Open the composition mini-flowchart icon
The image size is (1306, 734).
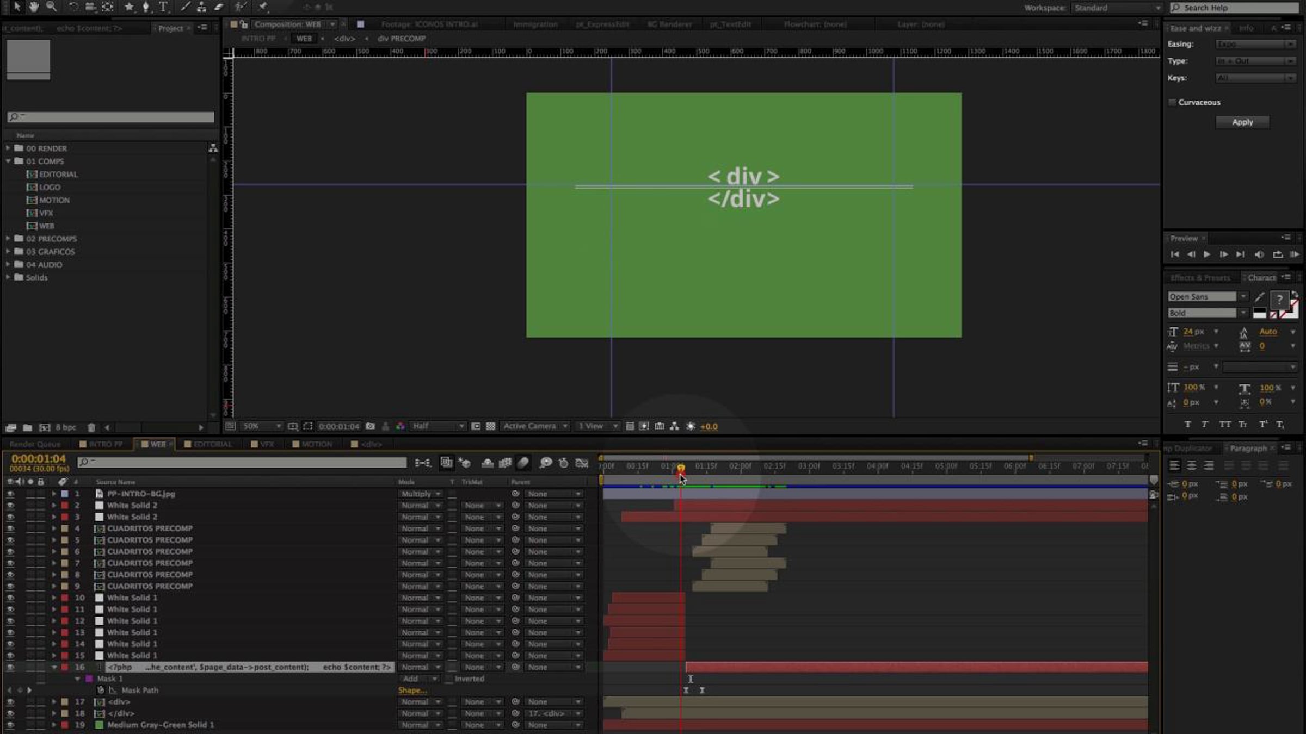coord(422,463)
